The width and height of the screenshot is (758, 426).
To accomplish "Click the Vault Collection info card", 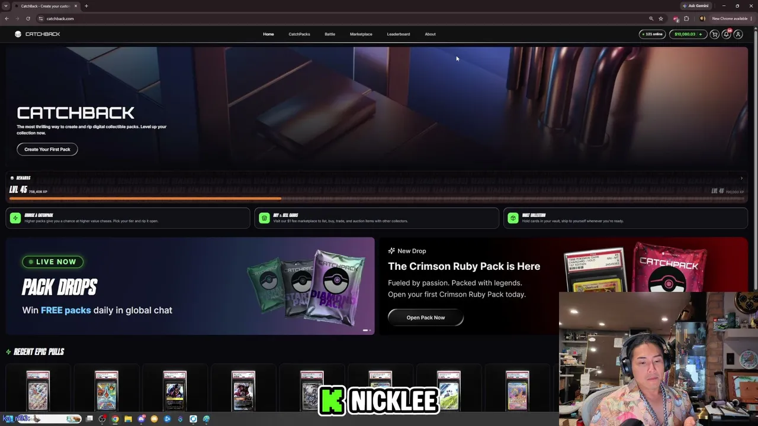I will pyautogui.click(x=625, y=218).
